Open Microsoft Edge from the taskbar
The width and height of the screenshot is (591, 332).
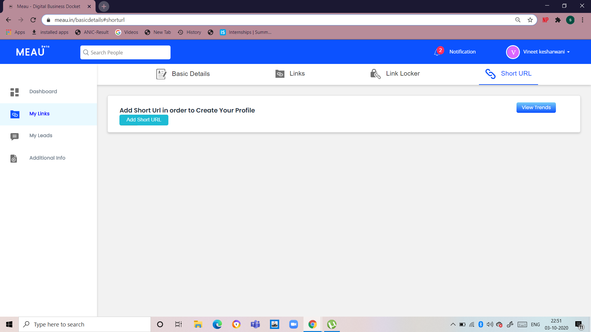(x=217, y=324)
